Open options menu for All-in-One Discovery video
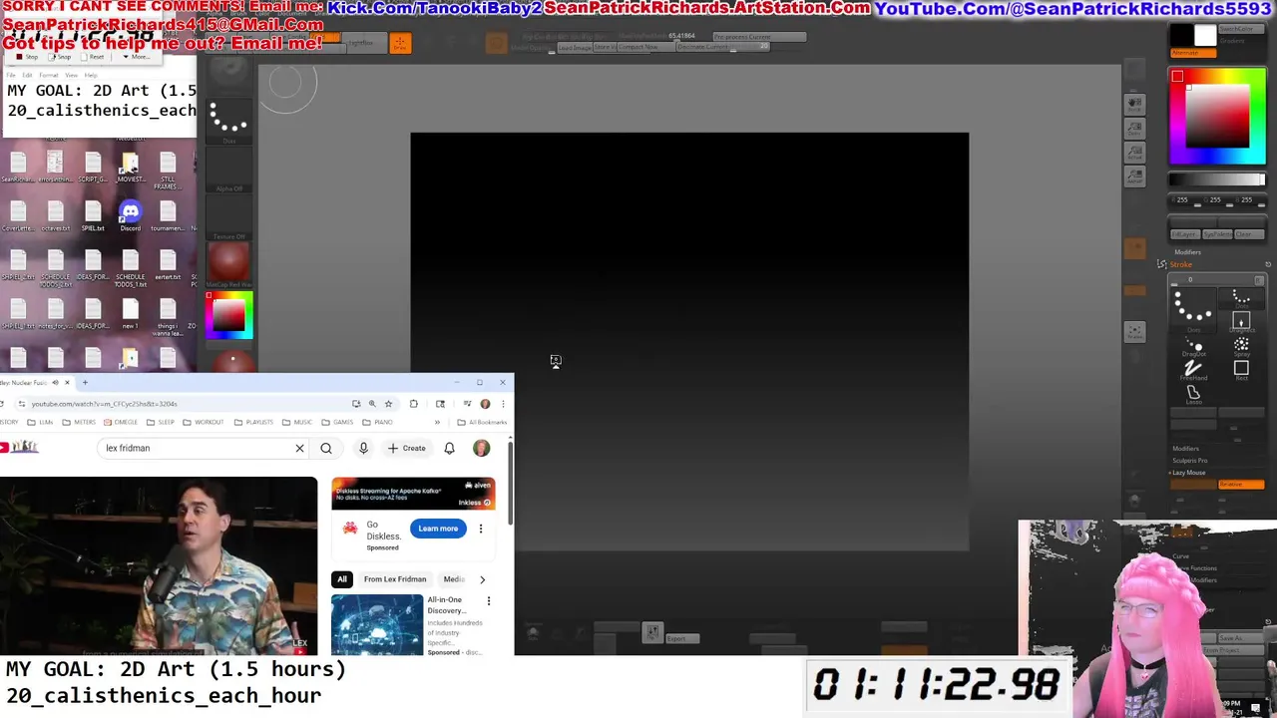The width and height of the screenshot is (1277, 718). pyautogui.click(x=489, y=601)
